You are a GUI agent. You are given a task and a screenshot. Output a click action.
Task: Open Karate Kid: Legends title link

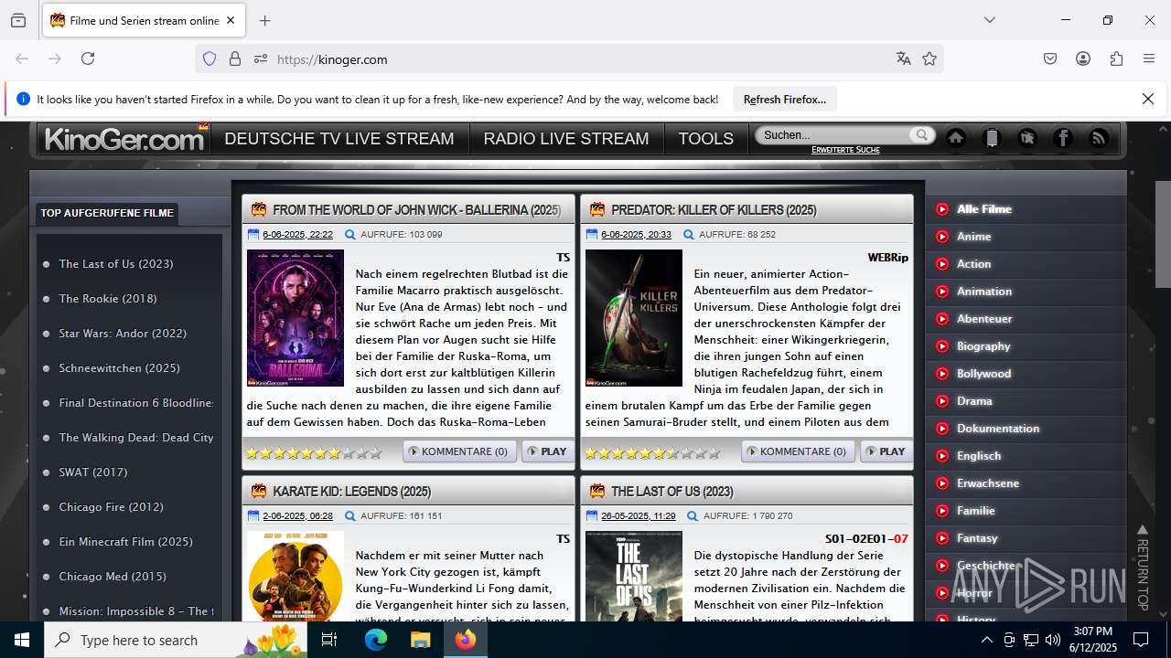point(351,492)
